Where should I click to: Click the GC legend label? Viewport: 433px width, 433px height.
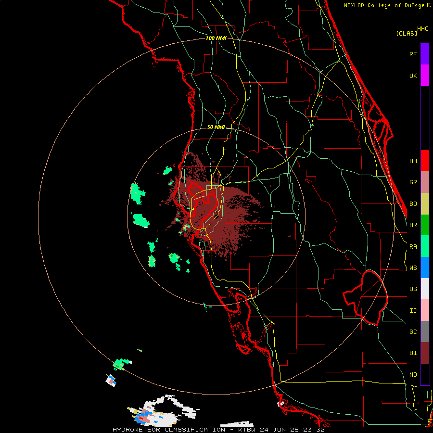point(413,332)
